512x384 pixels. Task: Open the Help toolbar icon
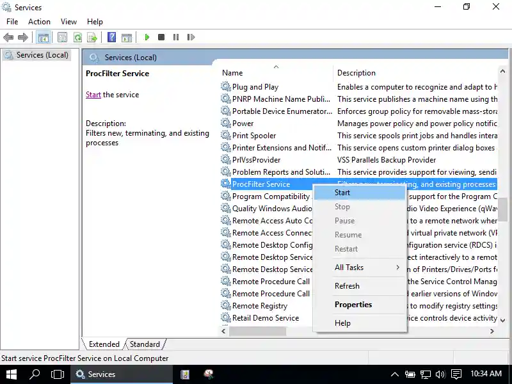click(112, 38)
